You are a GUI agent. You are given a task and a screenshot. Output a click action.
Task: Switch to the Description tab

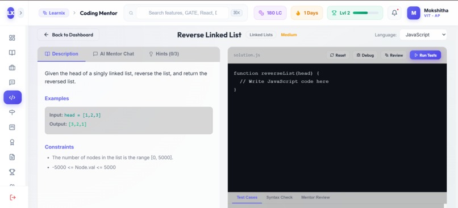(x=61, y=54)
